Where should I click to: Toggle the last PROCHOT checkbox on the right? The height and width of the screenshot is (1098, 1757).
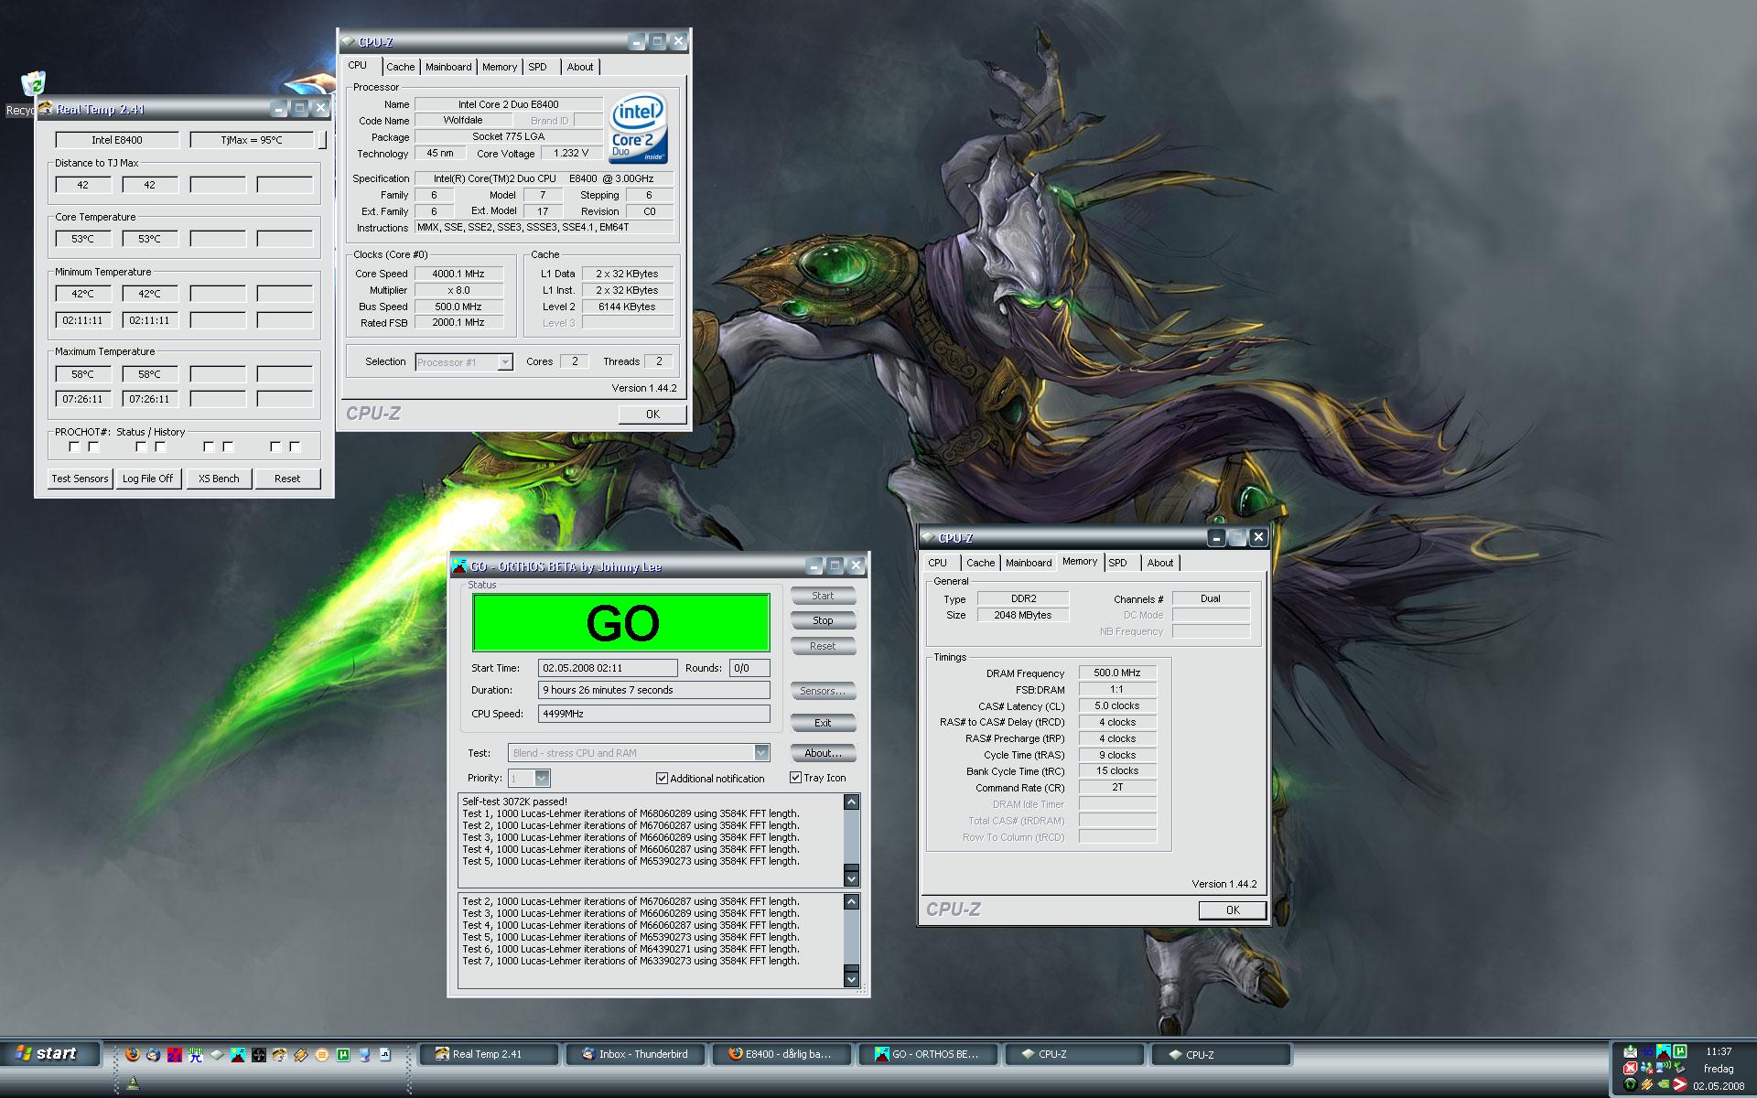pos(295,447)
